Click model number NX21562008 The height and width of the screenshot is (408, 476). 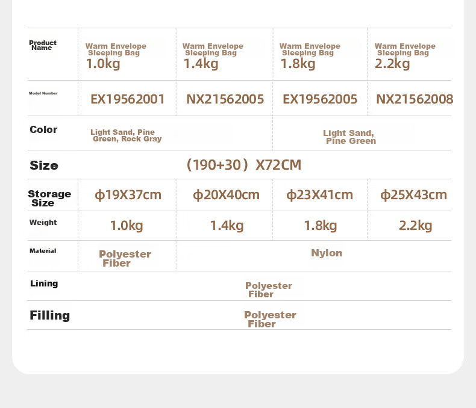415,99
